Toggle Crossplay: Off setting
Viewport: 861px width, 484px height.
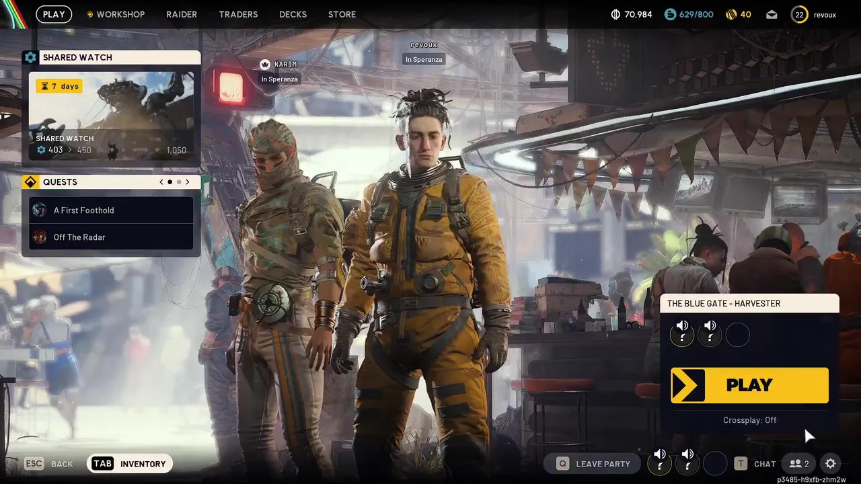[749, 420]
